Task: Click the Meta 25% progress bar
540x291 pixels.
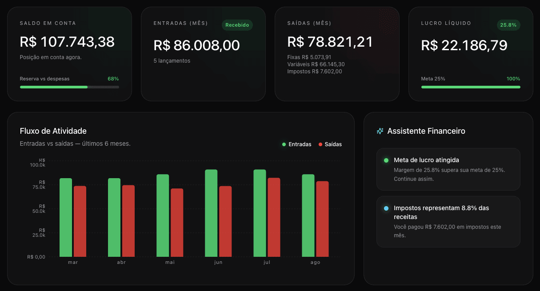Action: pyautogui.click(x=471, y=87)
